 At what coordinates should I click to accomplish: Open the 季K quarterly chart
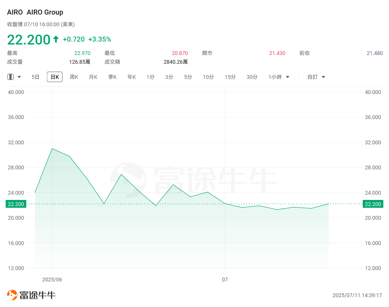pos(112,77)
